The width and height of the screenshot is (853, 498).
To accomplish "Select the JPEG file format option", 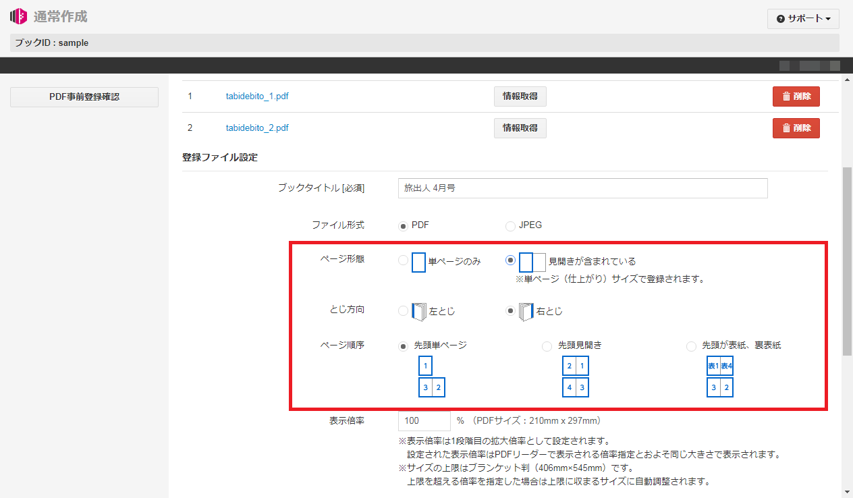I will (x=510, y=226).
